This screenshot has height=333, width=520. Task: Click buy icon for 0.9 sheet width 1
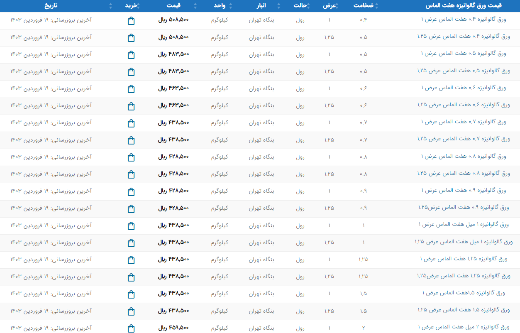tap(131, 192)
